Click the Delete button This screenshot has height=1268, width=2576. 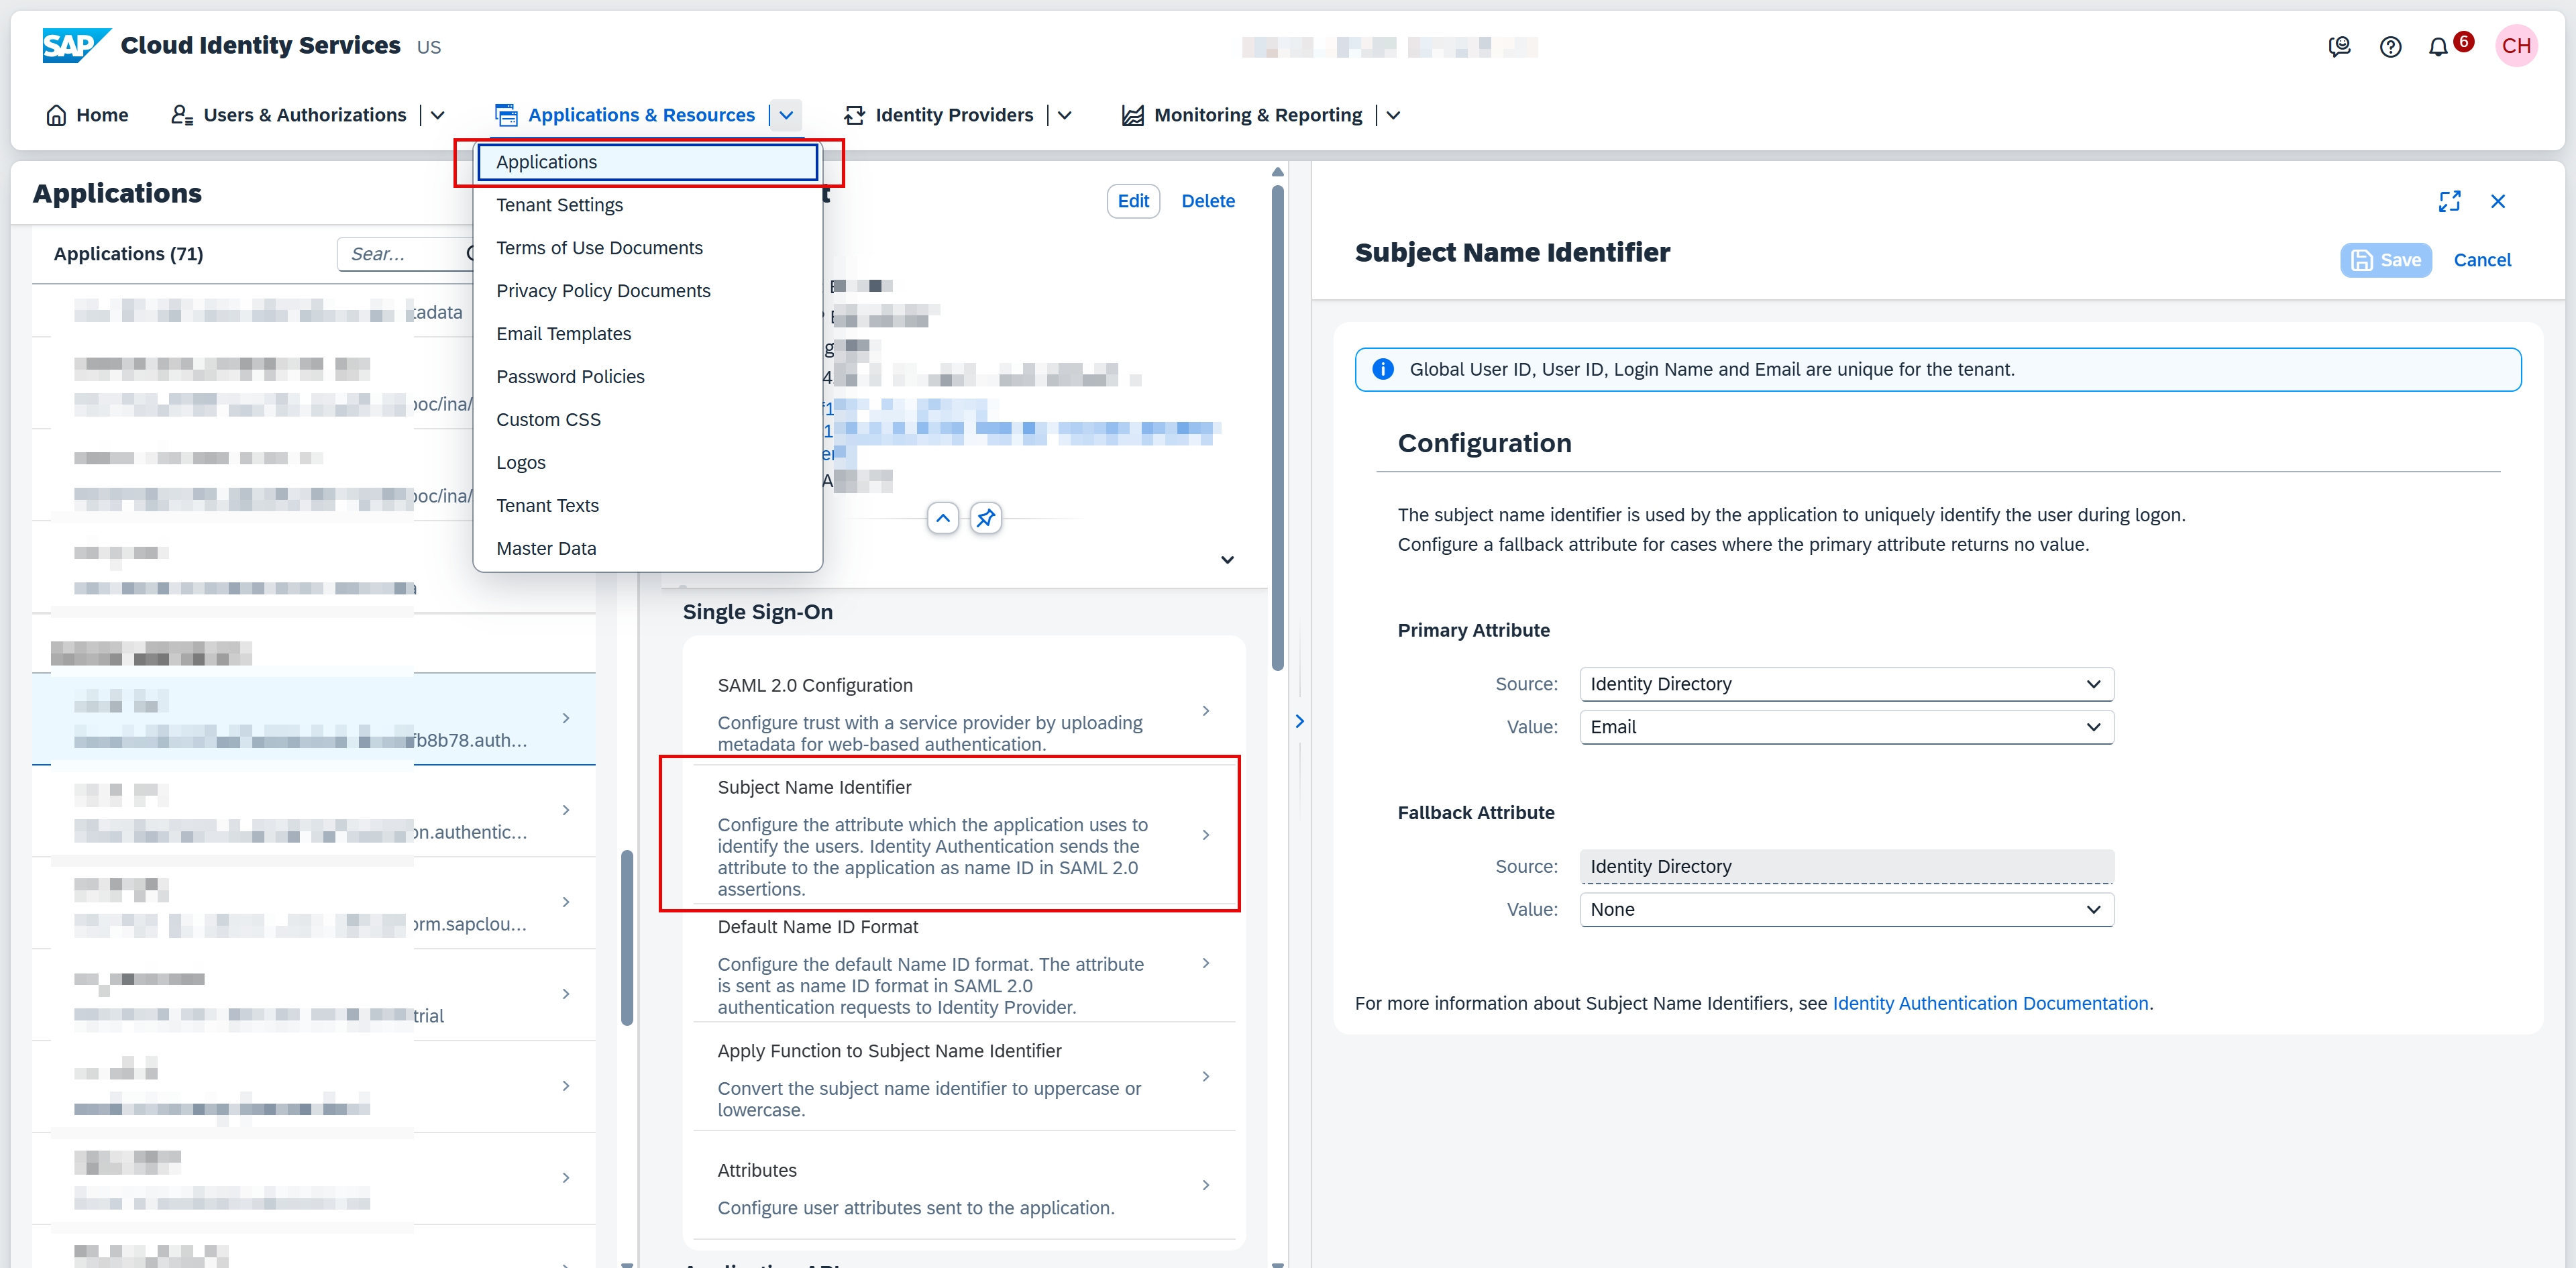1208,201
